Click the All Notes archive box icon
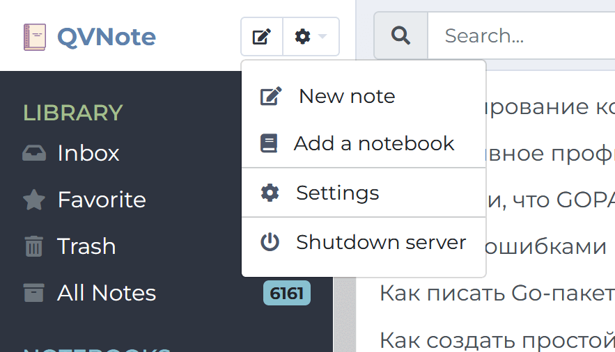The height and width of the screenshot is (352, 615). tap(33, 293)
